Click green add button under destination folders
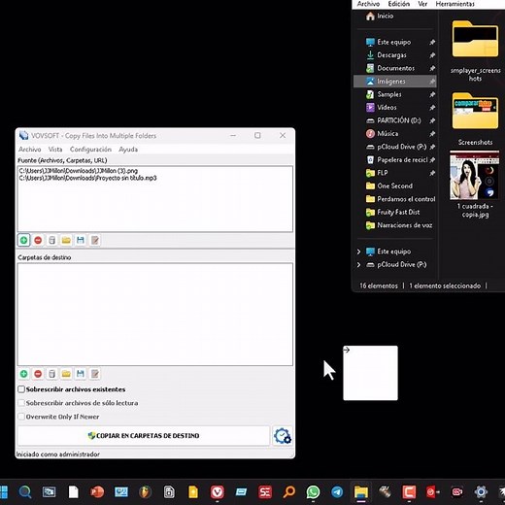The image size is (505, 505). click(23, 374)
